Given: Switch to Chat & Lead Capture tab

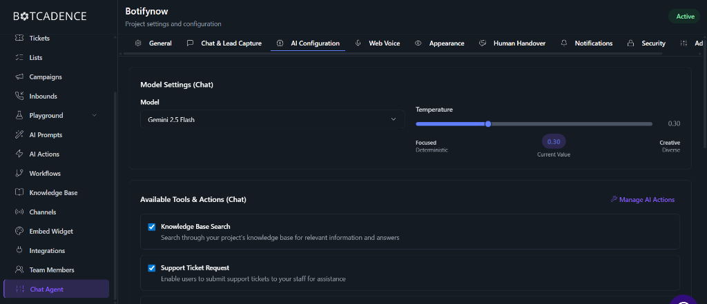Looking at the screenshot, I should click(224, 43).
